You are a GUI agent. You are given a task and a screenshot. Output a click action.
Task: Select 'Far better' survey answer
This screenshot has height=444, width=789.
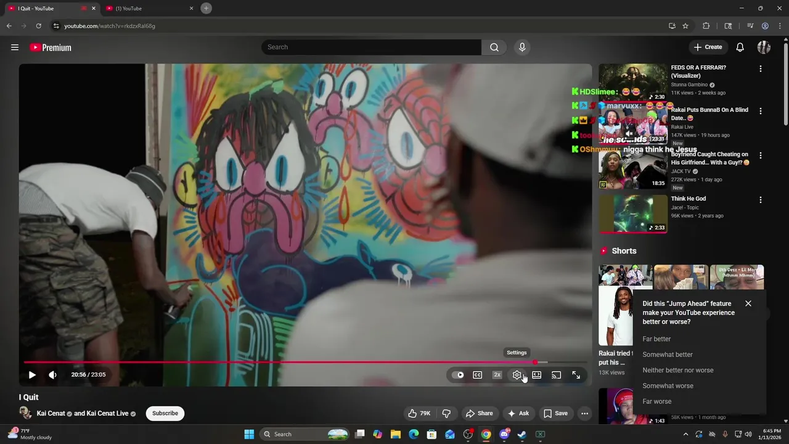click(656, 339)
